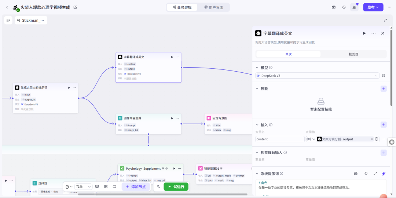
Task: Run the 生成火柴人的提示词 node
Action: point(69,87)
